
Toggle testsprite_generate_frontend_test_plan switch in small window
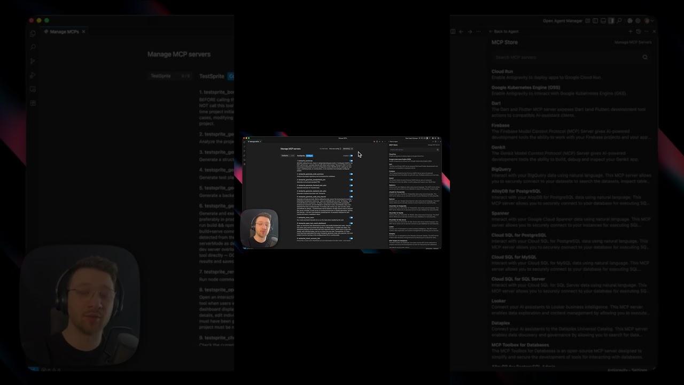351,186
